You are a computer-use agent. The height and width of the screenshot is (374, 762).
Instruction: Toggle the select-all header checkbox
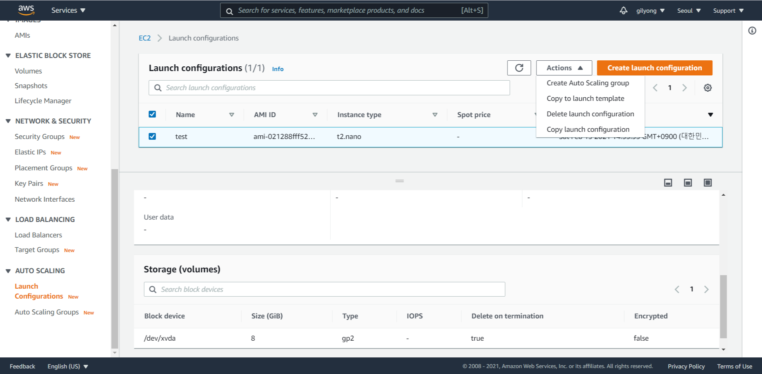click(x=152, y=114)
